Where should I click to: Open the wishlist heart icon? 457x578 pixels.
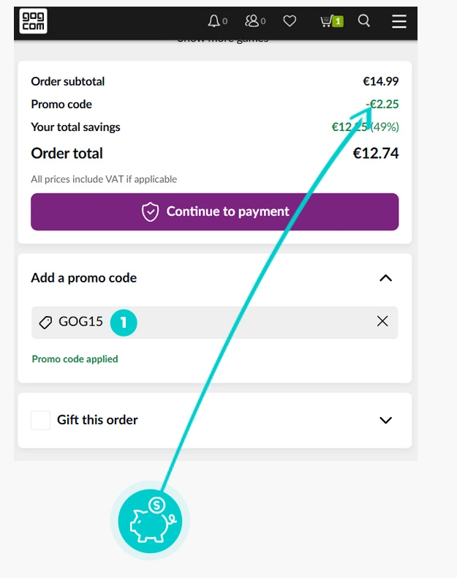tap(290, 21)
